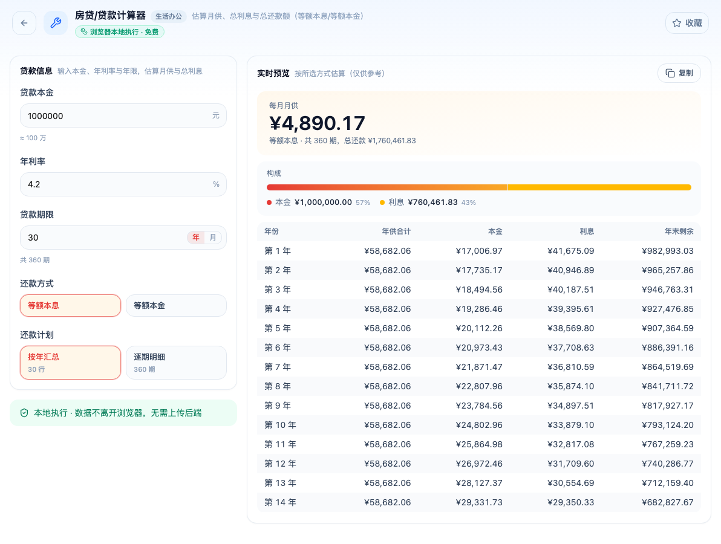Image resolution: width=721 pixels, height=544 pixels.
Task: Click the yellow 利息 legend dot
Action: (x=382, y=202)
